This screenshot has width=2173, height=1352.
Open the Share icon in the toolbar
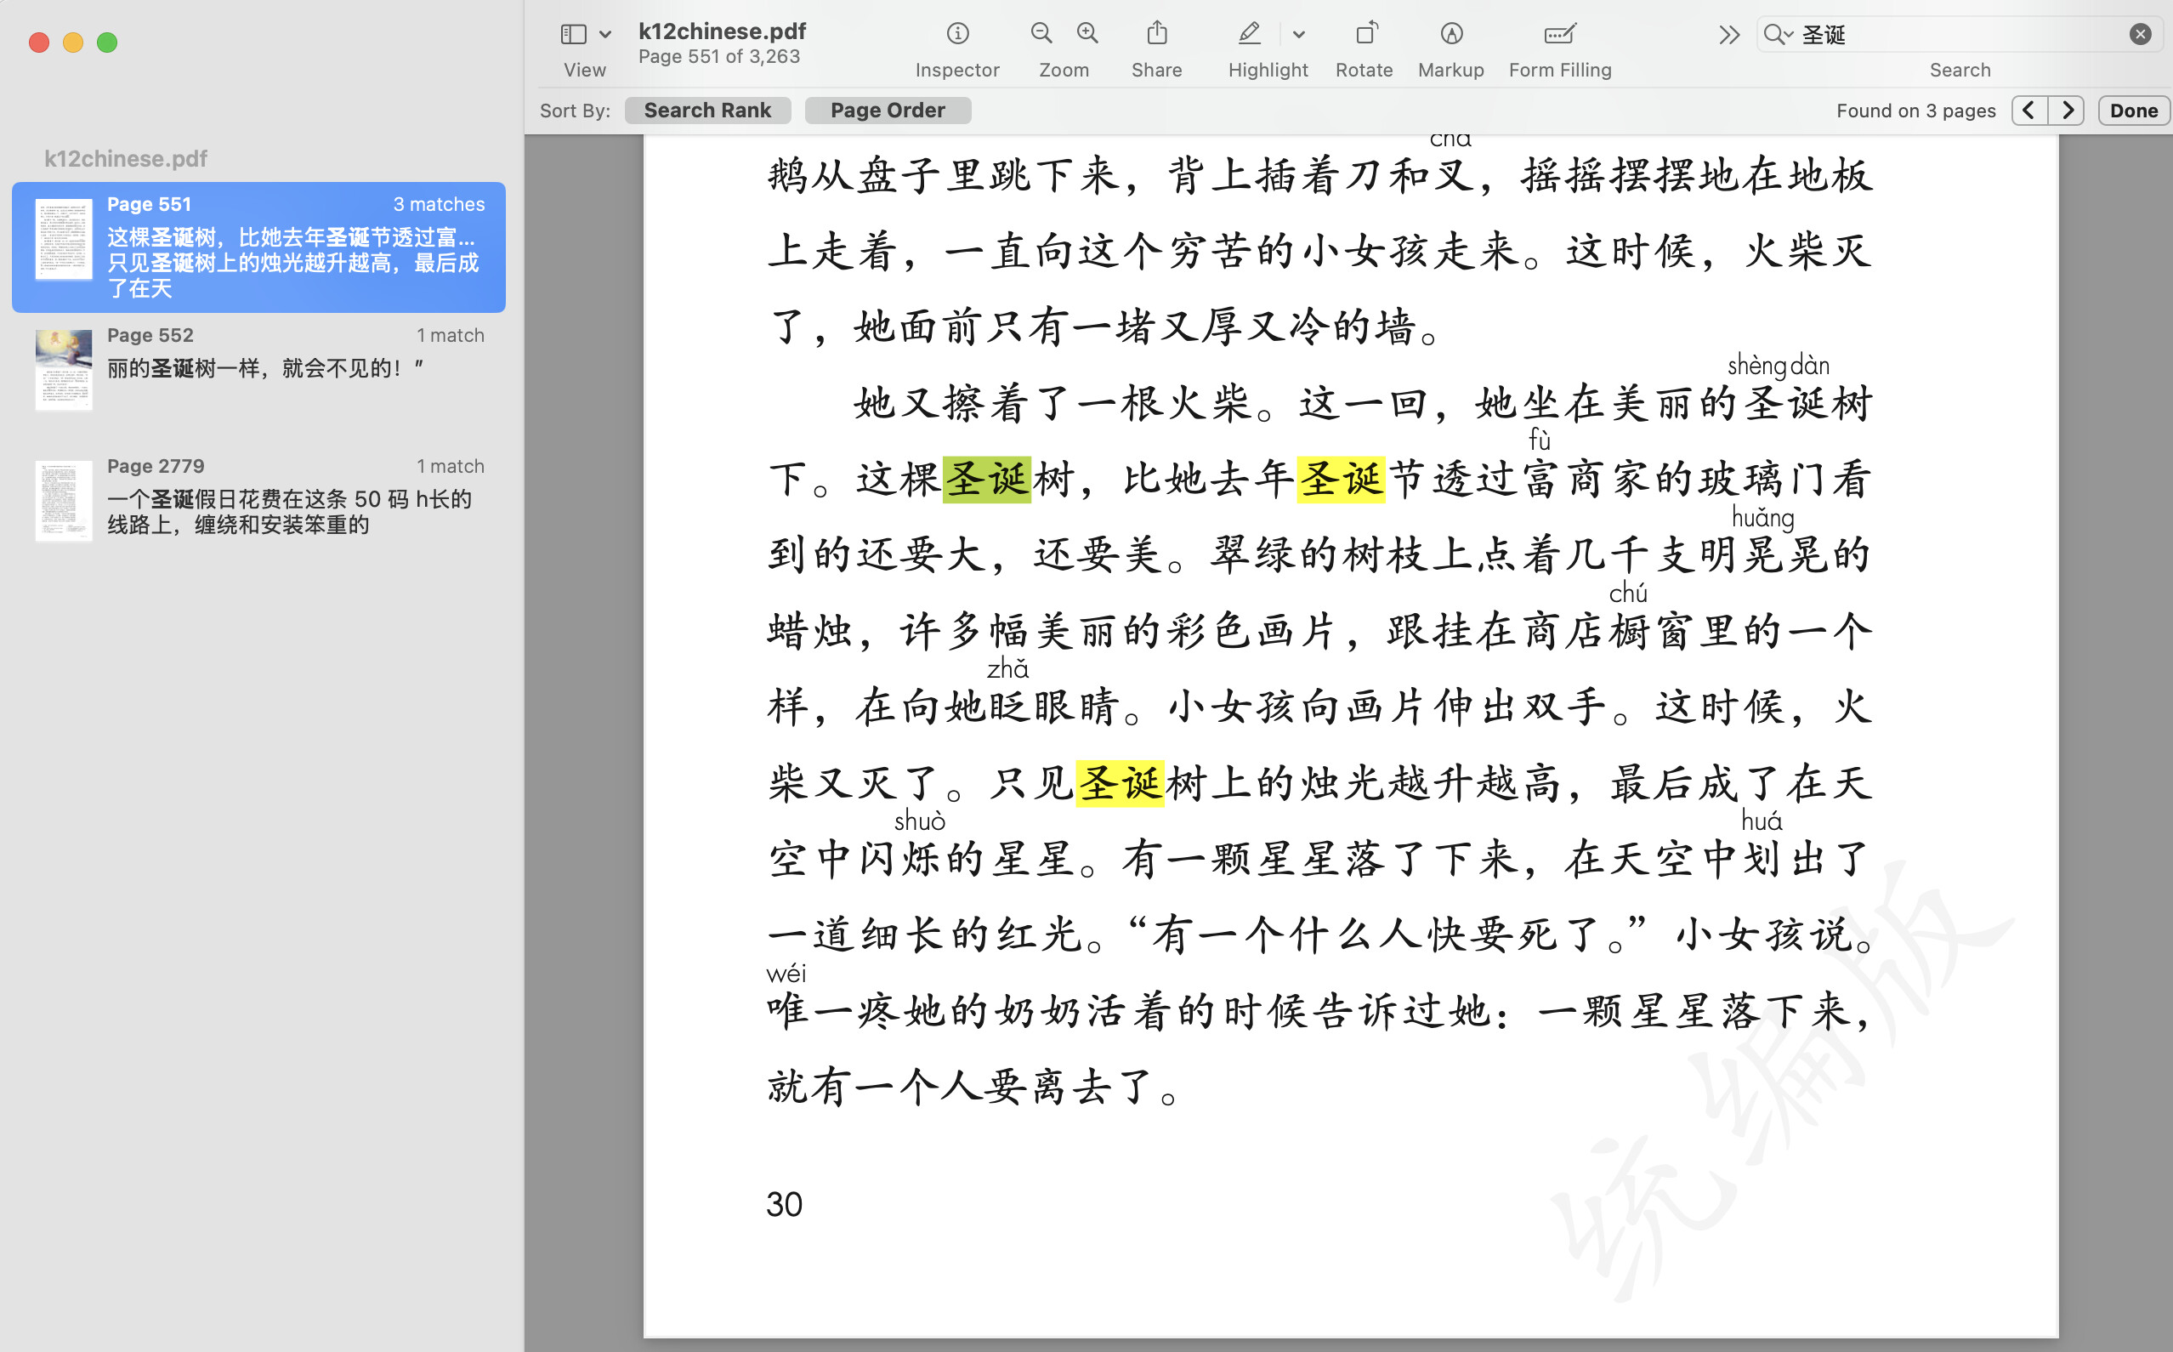1157,34
